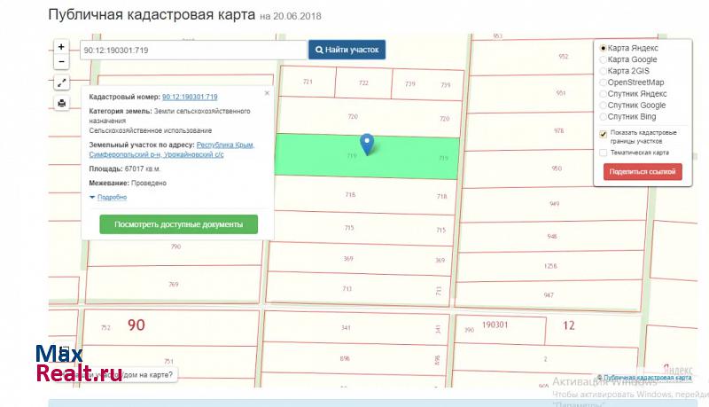Click Поделиться ссылкой red button
709x407 pixels.
pos(643,172)
